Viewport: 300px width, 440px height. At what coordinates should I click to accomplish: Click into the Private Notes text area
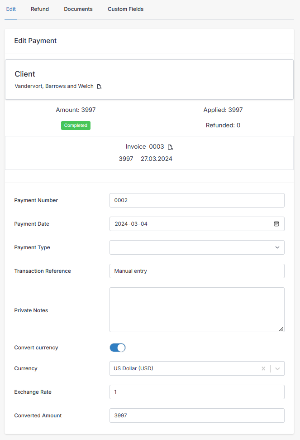197,309
